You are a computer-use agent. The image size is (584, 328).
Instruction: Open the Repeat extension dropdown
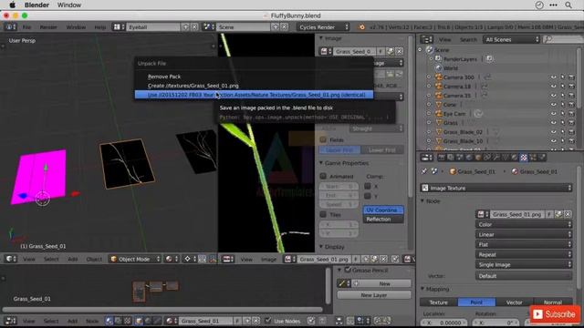[x=524, y=255]
